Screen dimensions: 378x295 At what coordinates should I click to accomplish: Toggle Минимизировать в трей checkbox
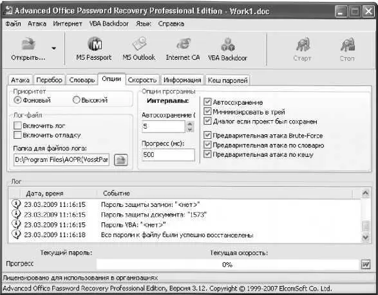[x=207, y=111]
